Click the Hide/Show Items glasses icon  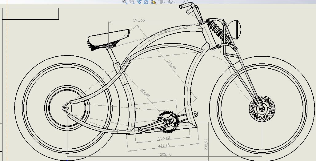[x=170, y=2]
